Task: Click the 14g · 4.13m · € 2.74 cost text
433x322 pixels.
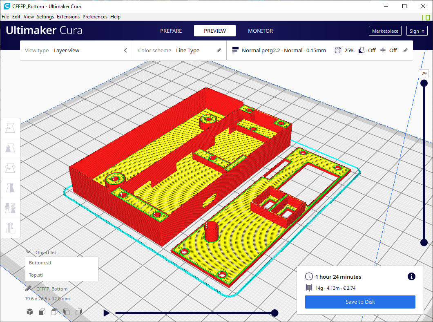Action: pyautogui.click(x=335, y=288)
